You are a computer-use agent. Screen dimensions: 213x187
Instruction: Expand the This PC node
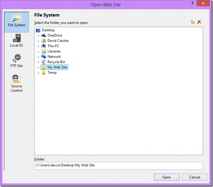(x=38, y=46)
